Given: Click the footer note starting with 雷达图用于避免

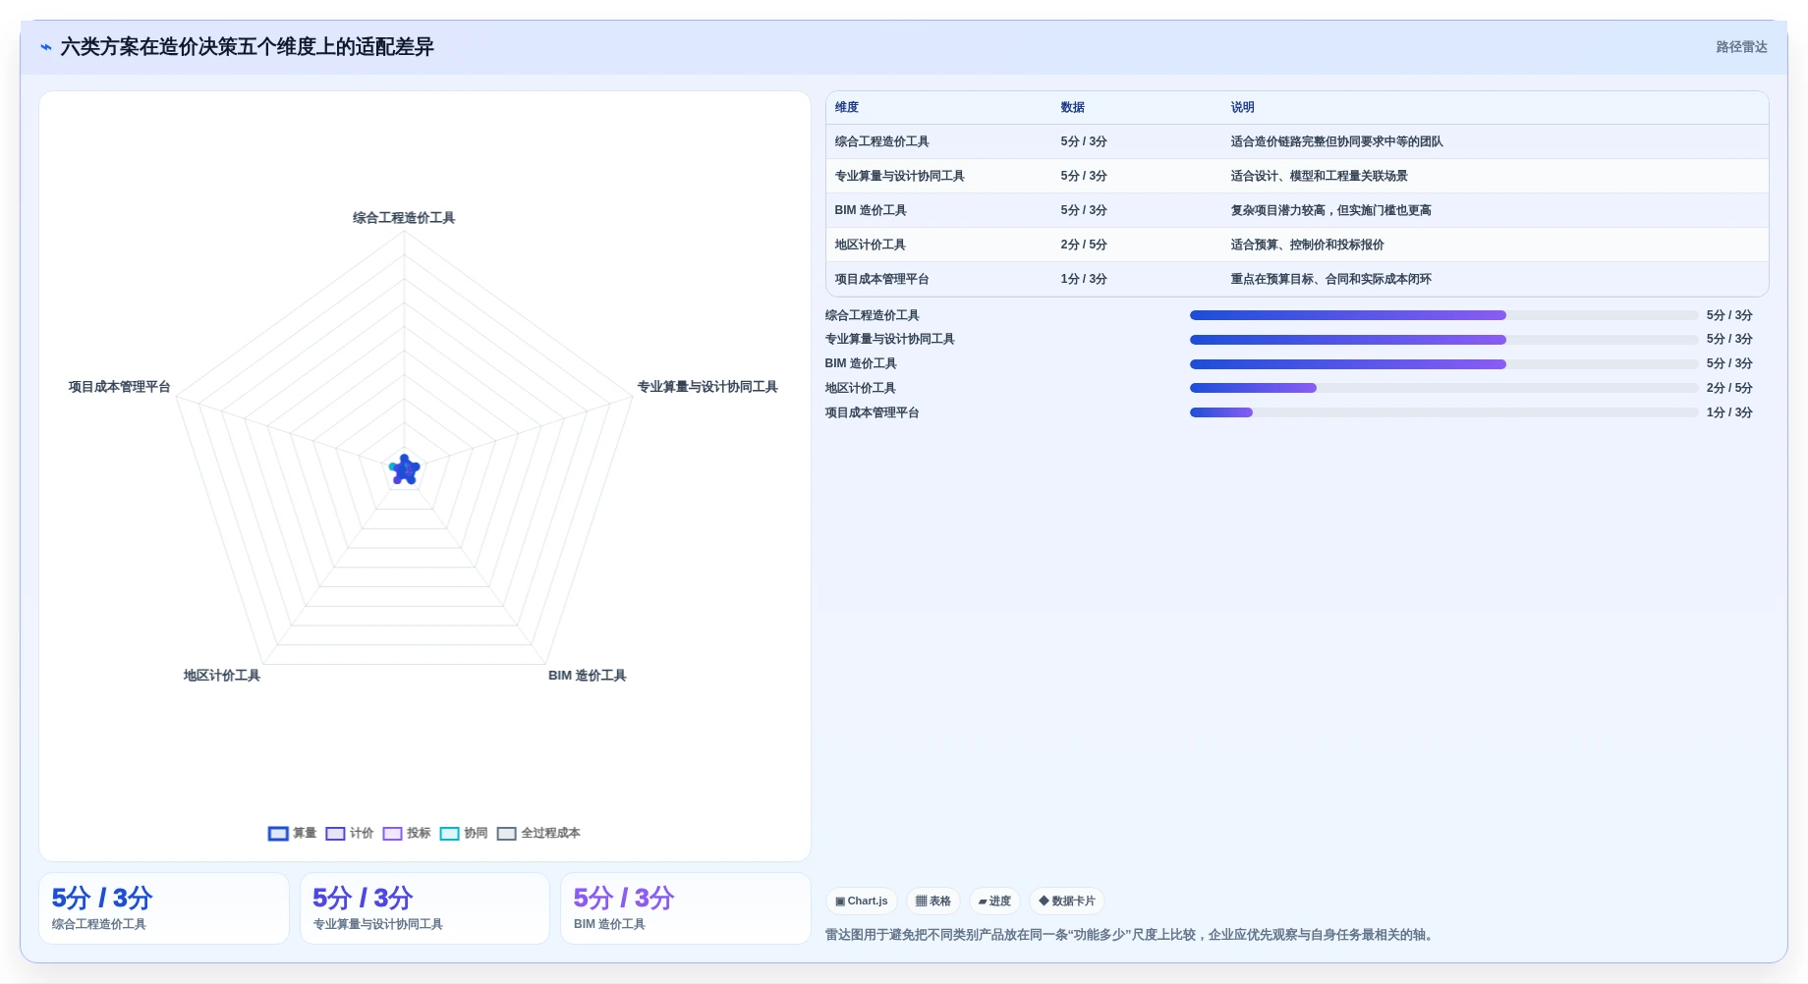Looking at the screenshot, I should click(x=1131, y=935).
